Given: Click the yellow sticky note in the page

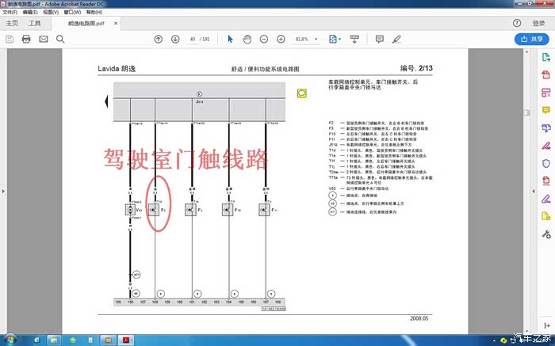Looking at the screenshot, I should (302, 93).
